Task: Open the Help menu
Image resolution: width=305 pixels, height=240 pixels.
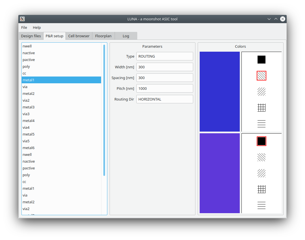Action: (37, 27)
